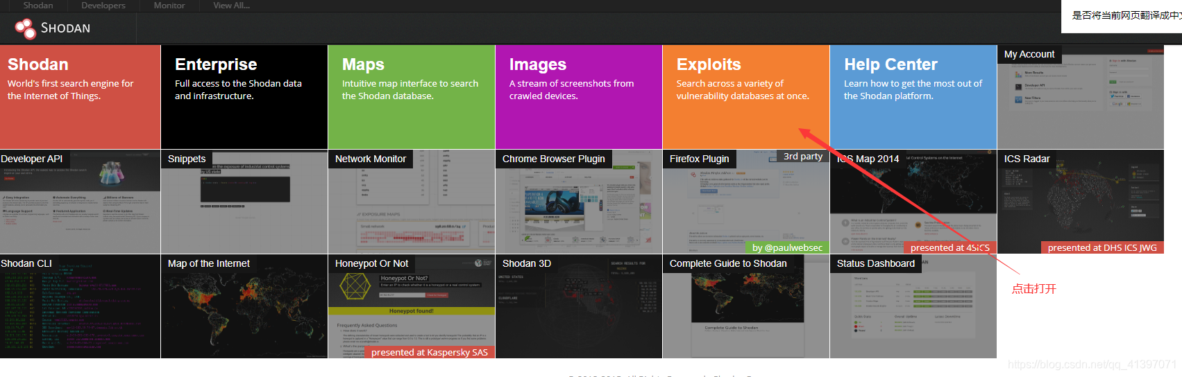Open the Shodan CLI thumbnail
1182x377 pixels.
pos(80,306)
